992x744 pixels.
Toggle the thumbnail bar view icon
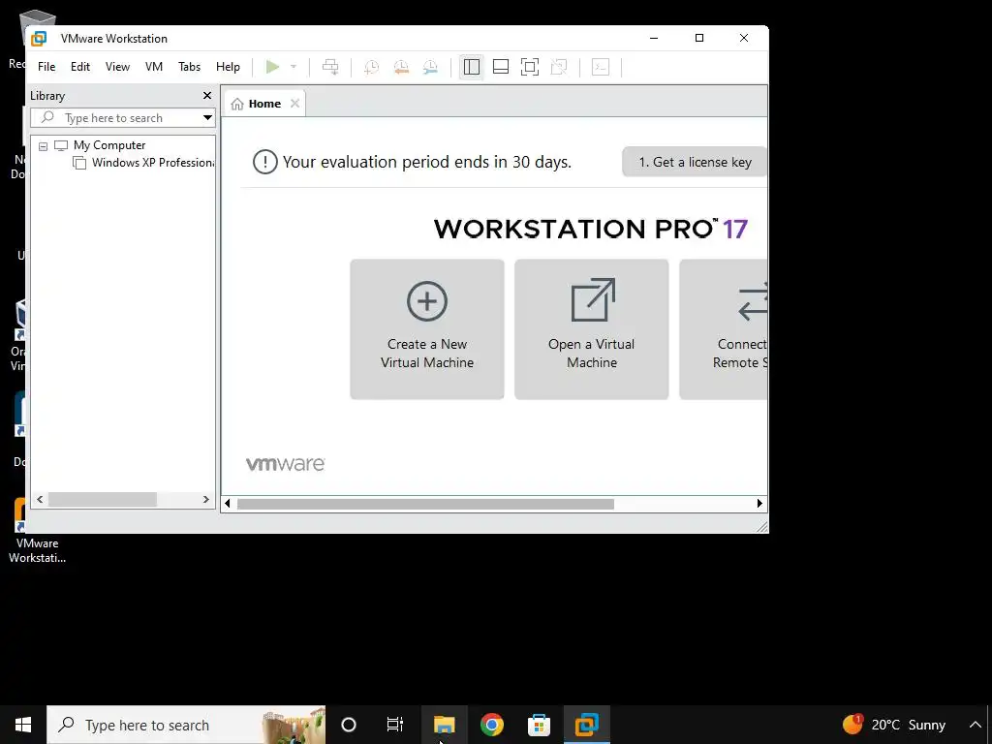(x=501, y=67)
